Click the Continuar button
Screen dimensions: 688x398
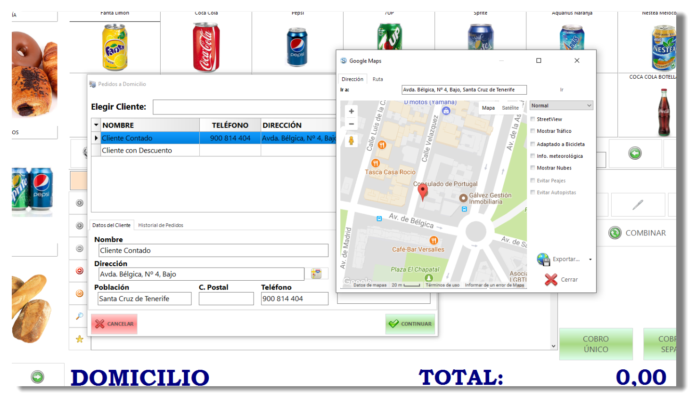410,324
